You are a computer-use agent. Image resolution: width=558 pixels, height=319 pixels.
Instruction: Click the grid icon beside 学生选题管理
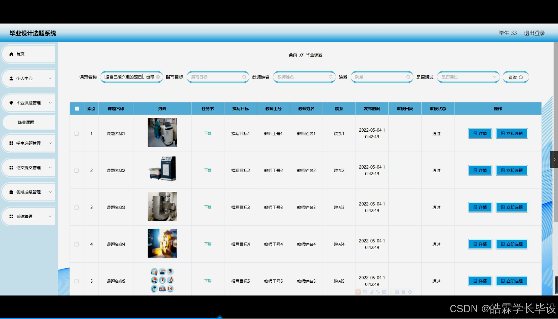click(11, 143)
